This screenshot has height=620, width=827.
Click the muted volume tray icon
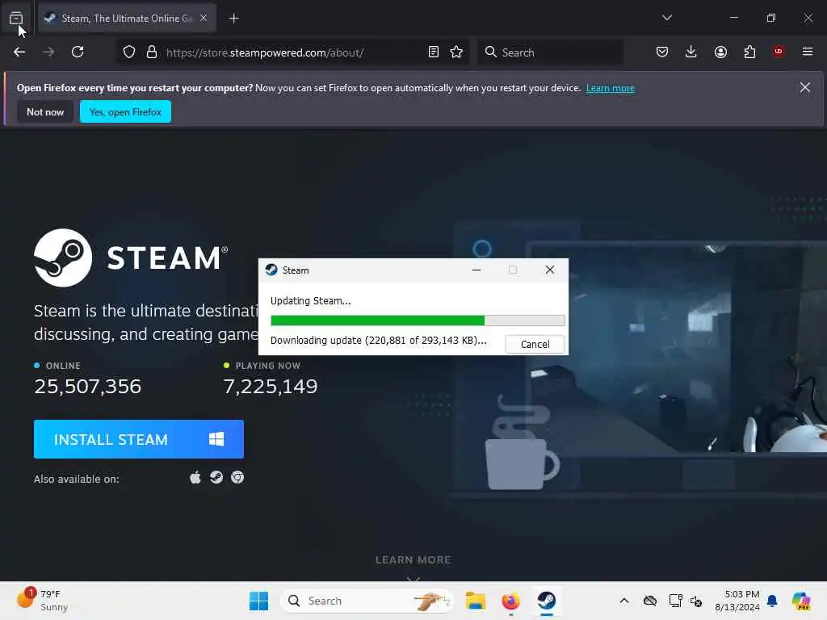(x=696, y=601)
